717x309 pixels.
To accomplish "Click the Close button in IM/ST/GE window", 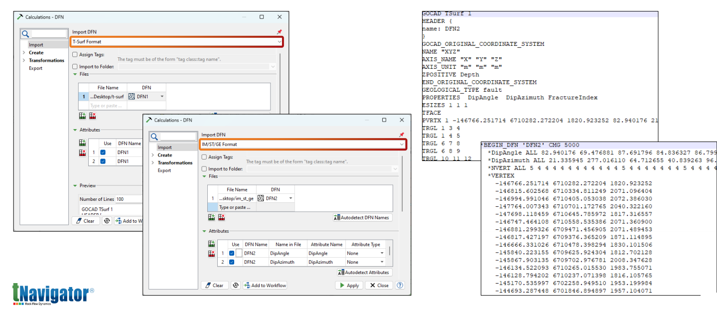I will tap(379, 286).
